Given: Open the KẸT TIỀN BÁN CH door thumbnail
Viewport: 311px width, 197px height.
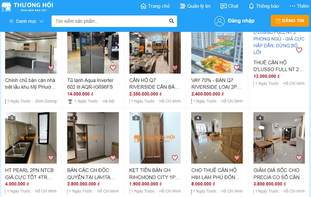Looking at the screenshot, I should [x=155, y=138].
